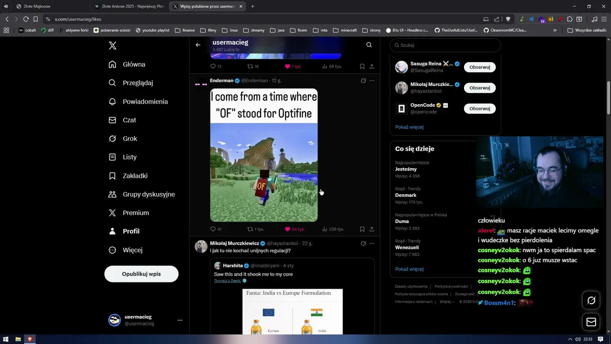The height and width of the screenshot is (344, 611).
Task: Go back using the profile header arrow
Action: (x=198, y=45)
